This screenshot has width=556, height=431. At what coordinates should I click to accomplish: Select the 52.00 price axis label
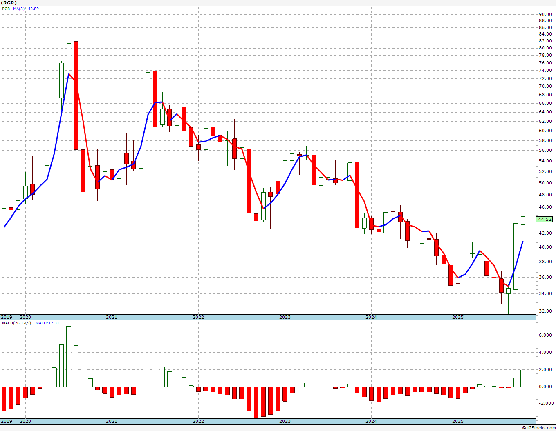545,171
